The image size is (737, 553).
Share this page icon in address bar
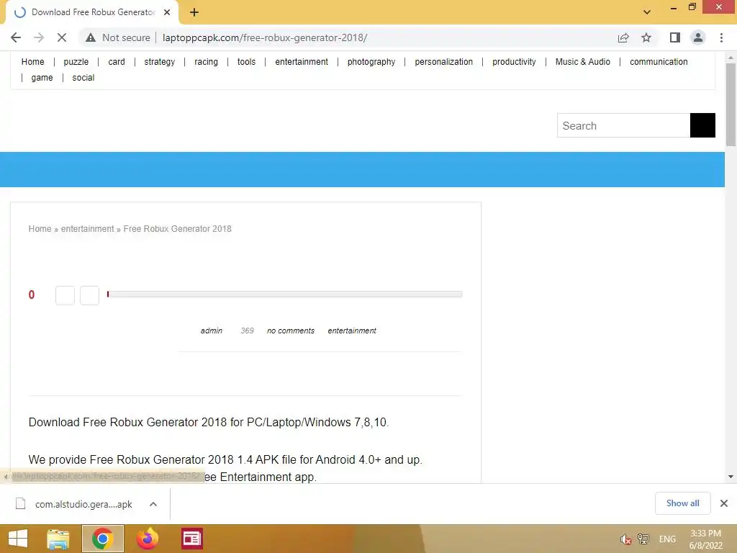click(x=623, y=37)
